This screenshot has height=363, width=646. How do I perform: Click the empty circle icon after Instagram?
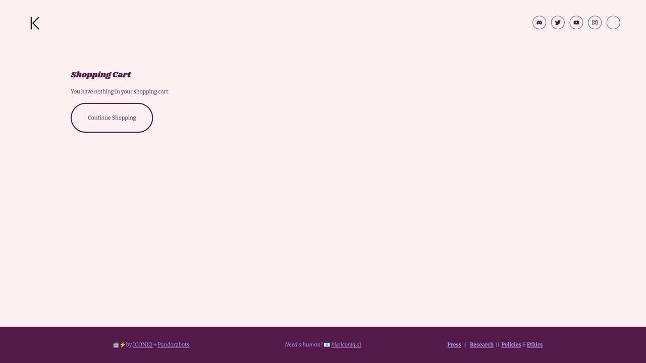pos(613,23)
